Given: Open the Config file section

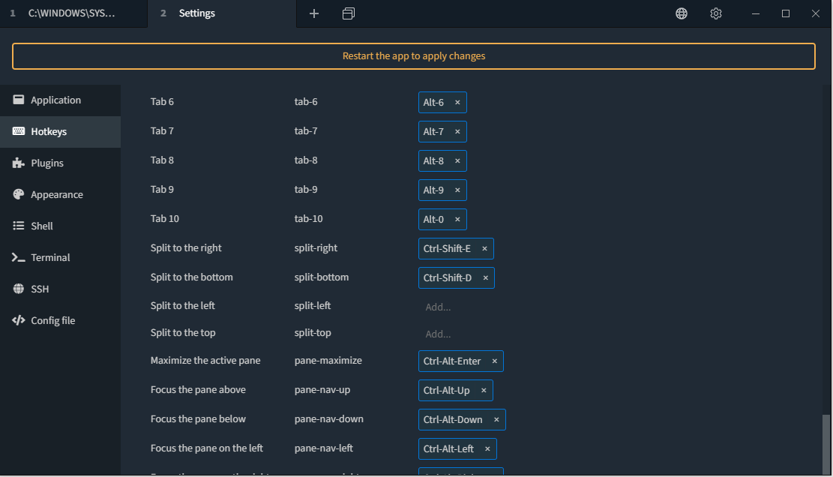Looking at the screenshot, I should click(x=60, y=320).
